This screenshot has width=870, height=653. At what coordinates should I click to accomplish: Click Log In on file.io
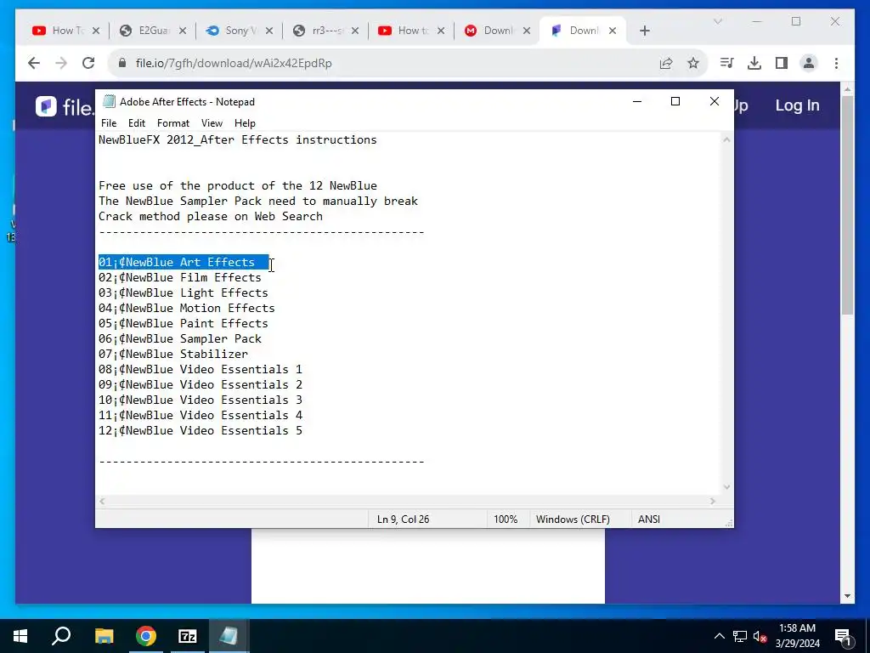pyautogui.click(x=797, y=105)
